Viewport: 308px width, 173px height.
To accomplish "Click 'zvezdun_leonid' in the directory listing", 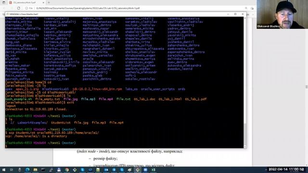I will 180,69.
